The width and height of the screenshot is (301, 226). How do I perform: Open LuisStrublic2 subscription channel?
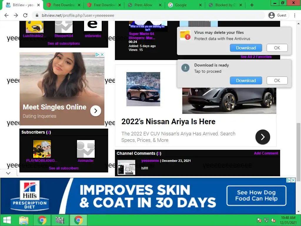tap(35, 36)
